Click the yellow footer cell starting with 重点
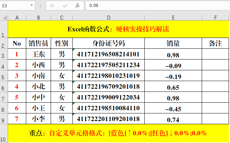The height and width of the screenshot is (143, 230). pyautogui.click(x=119, y=133)
